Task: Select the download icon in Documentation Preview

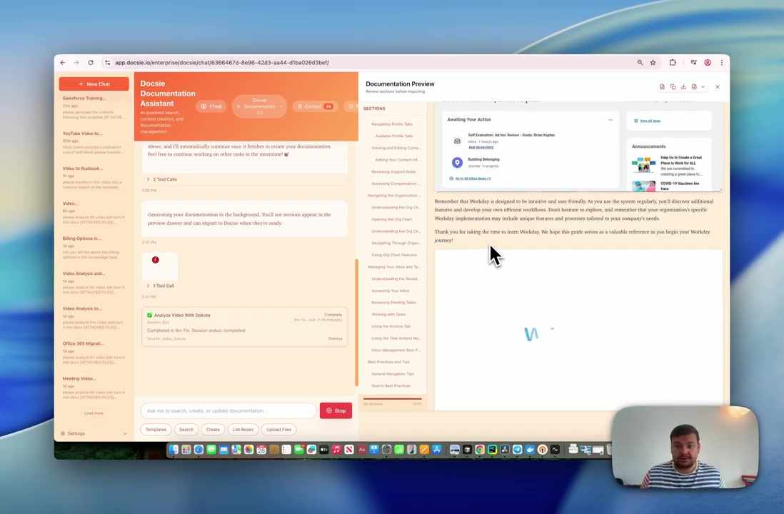Action: click(x=684, y=86)
